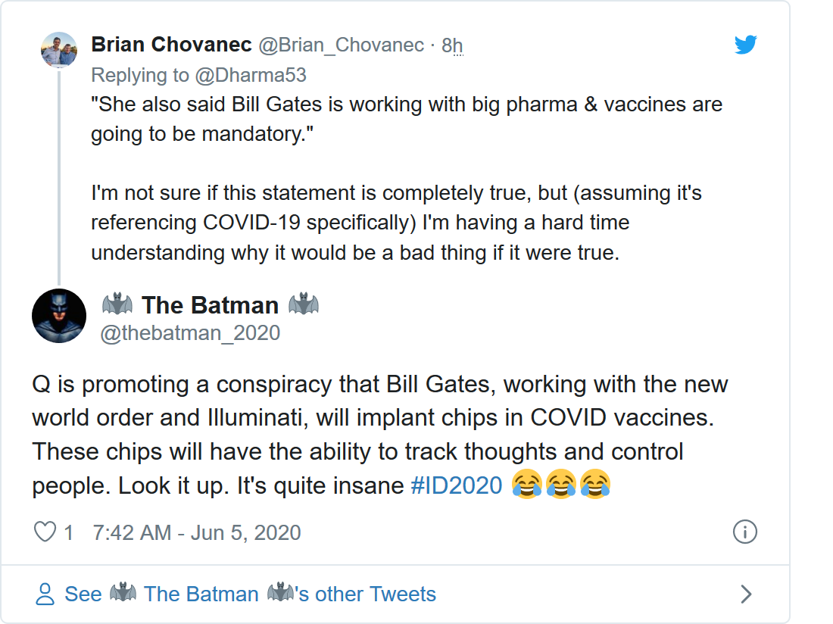
Task: Open The Batman's avatar image
Action: coord(59,316)
